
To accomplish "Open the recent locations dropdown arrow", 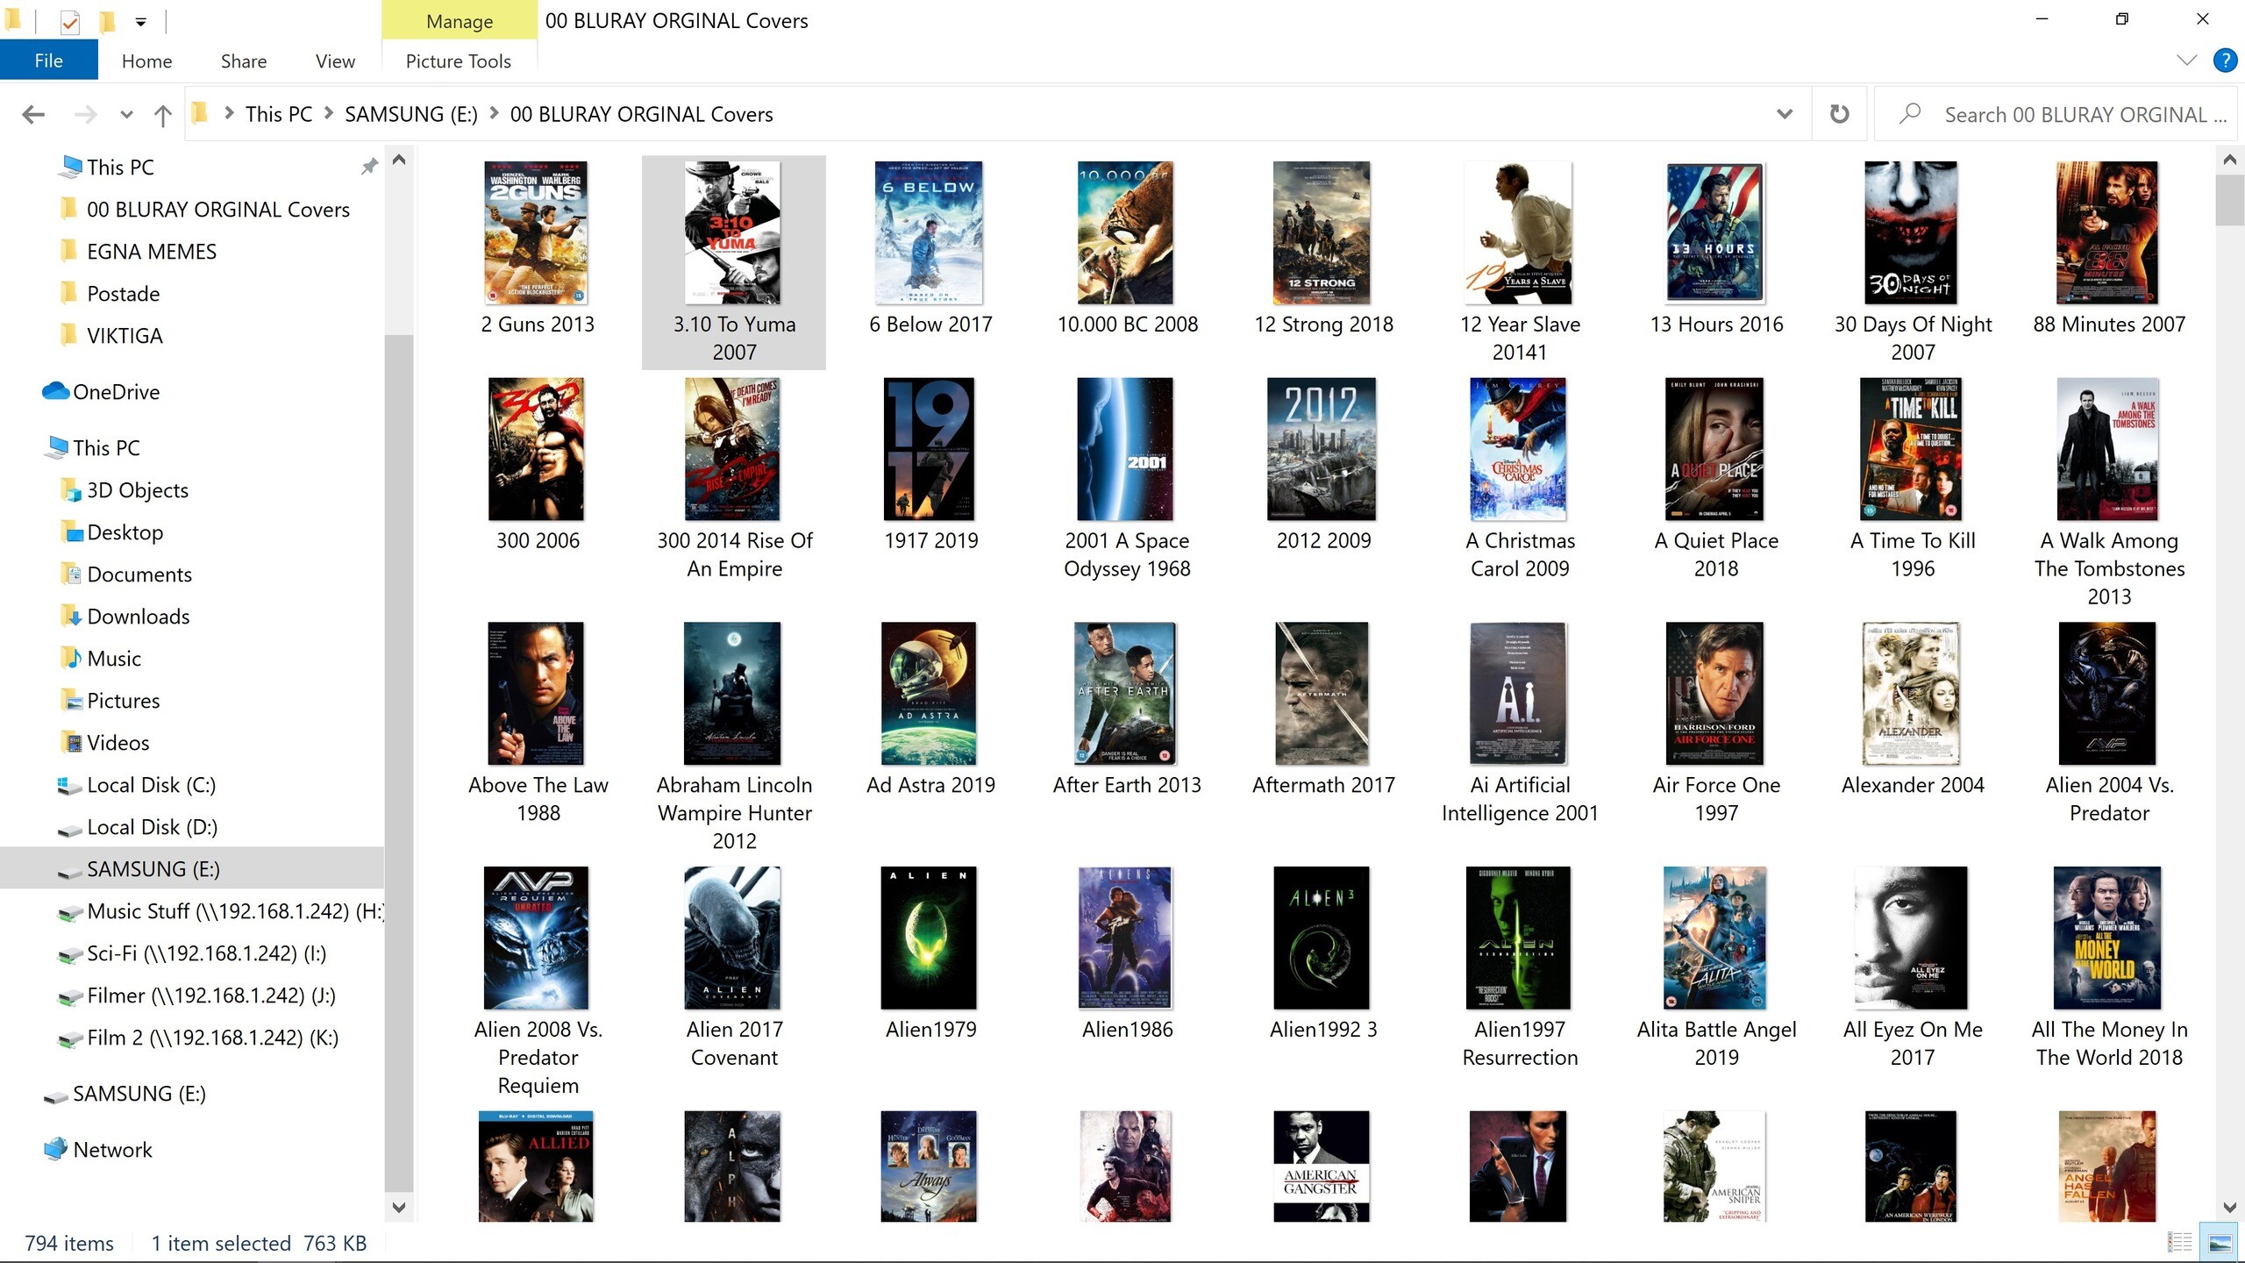I will (126, 115).
